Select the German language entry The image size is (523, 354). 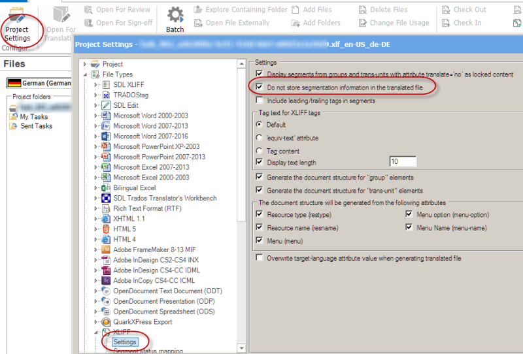[x=39, y=83]
